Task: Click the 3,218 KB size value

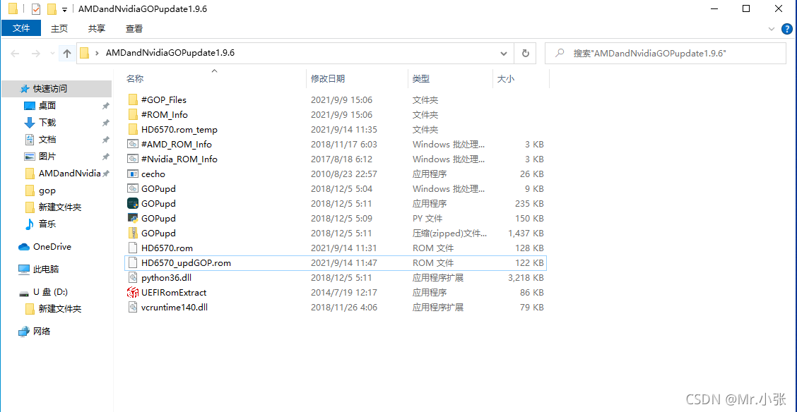Action: [526, 278]
